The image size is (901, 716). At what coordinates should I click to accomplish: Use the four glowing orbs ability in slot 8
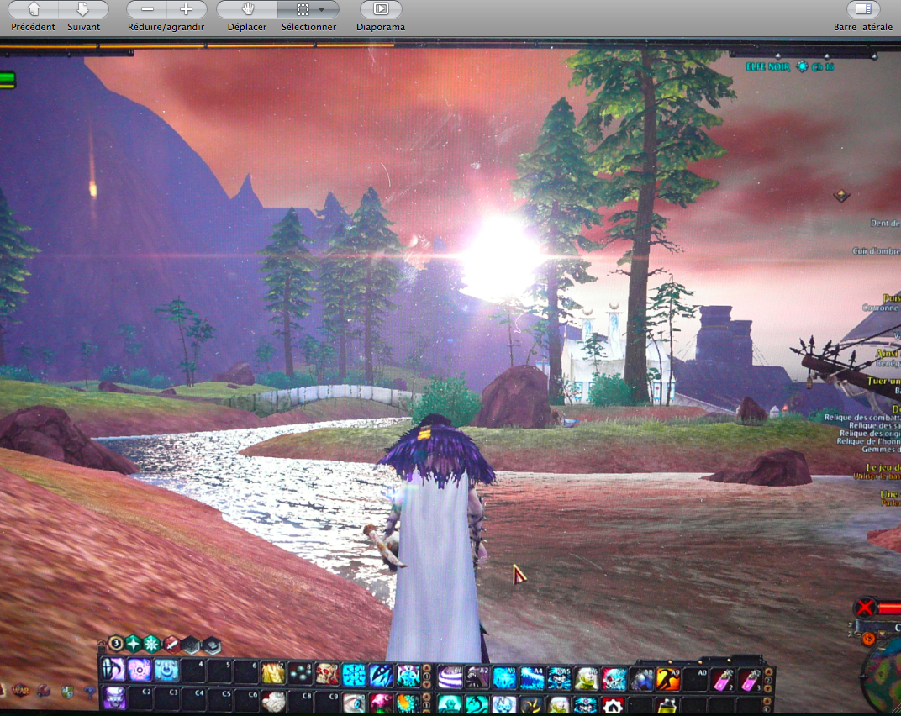[300, 673]
